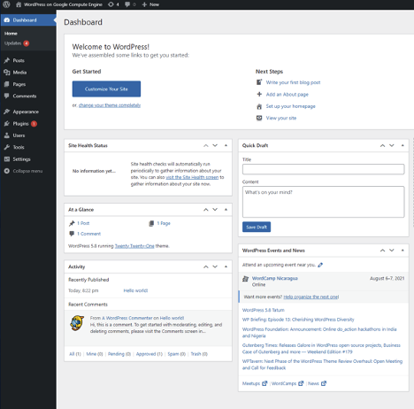Open the Twenty Twenty-One theme link

pos(134,246)
